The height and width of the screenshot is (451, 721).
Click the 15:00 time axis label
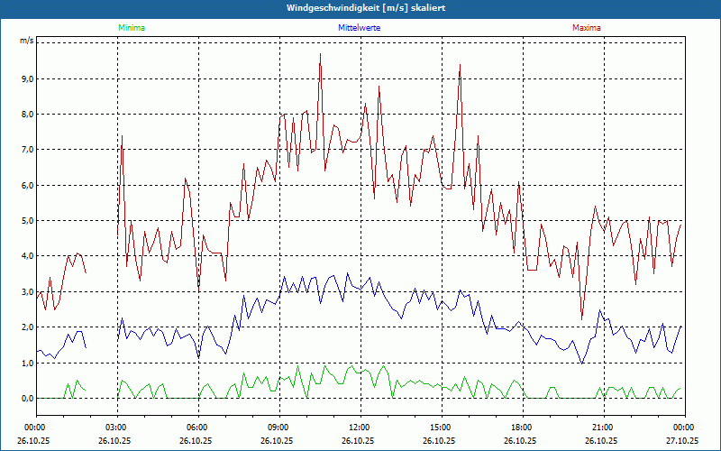[x=442, y=428]
